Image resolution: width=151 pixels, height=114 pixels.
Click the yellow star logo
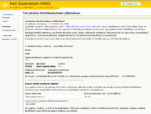tap(5, 5)
